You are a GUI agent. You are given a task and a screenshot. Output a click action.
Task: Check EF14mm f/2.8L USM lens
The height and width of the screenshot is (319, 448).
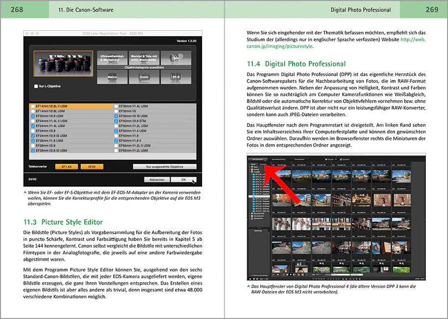[33, 111]
